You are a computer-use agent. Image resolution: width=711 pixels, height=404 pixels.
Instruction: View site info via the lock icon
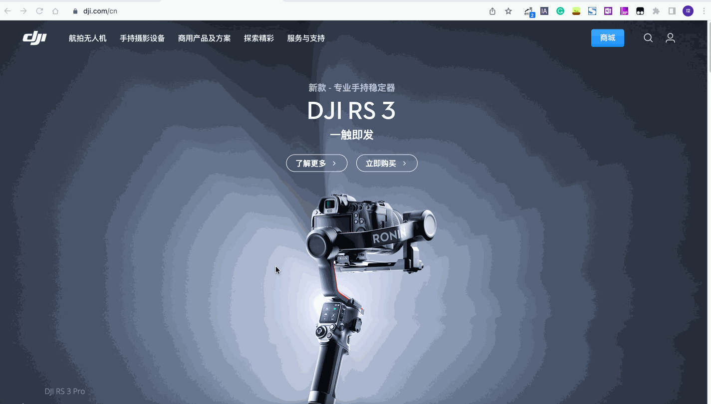75,11
